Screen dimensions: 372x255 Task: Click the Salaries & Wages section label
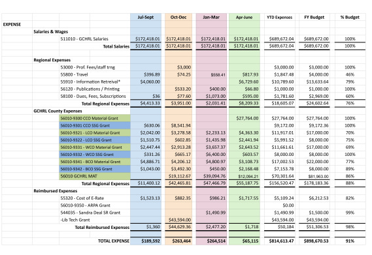50,31
